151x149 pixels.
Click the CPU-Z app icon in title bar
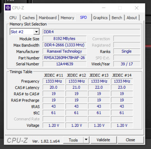8,8
